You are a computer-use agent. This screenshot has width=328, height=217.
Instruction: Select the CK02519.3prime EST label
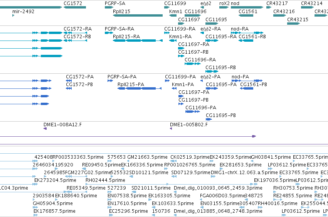coord(190,157)
